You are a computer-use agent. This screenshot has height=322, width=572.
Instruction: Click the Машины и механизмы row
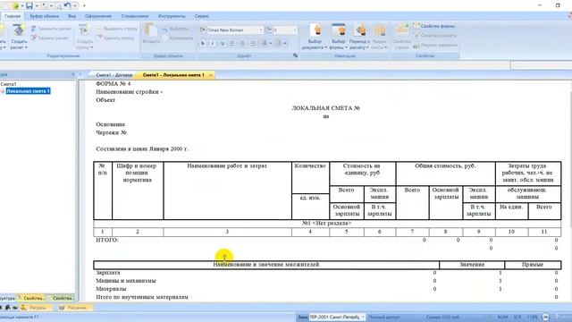point(126,281)
